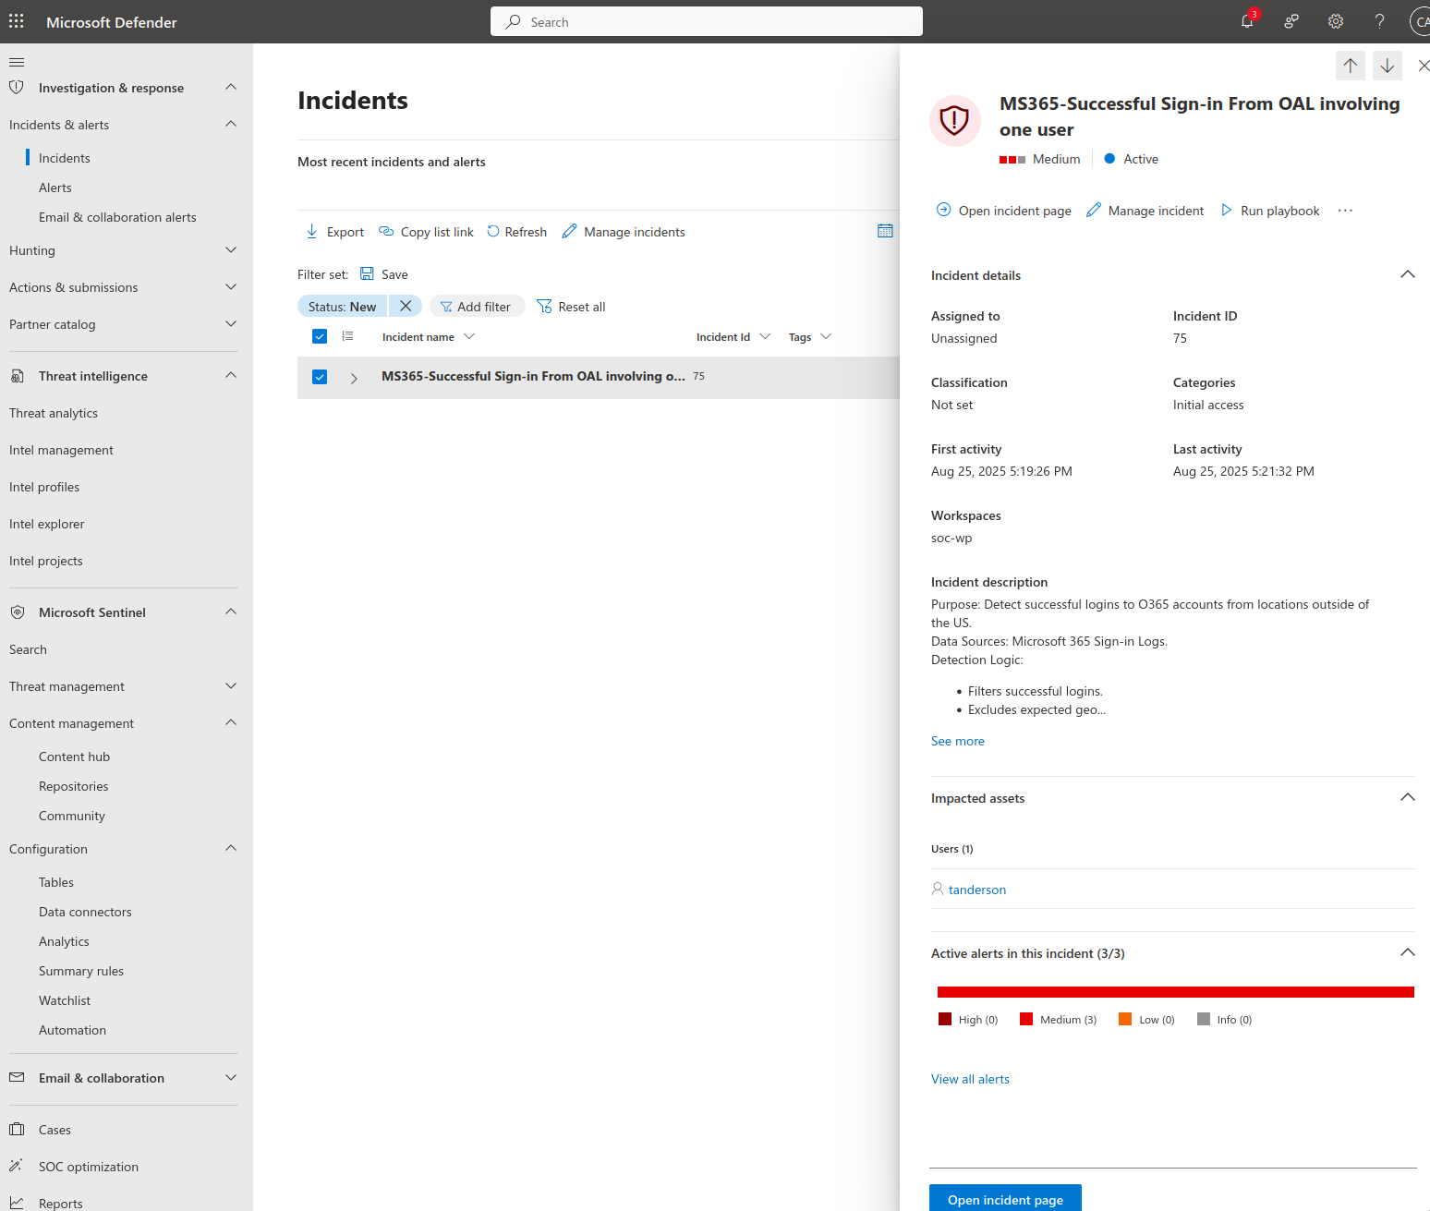Save the filter set
The height and width of the screenshot is (1211, 1430).
384,274
